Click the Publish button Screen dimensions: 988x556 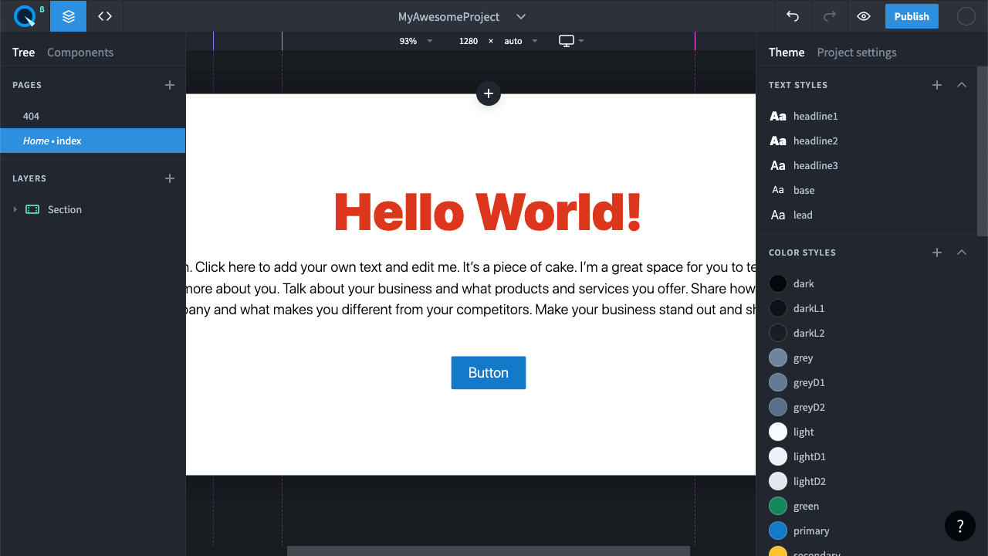click(x=912, y=16)
